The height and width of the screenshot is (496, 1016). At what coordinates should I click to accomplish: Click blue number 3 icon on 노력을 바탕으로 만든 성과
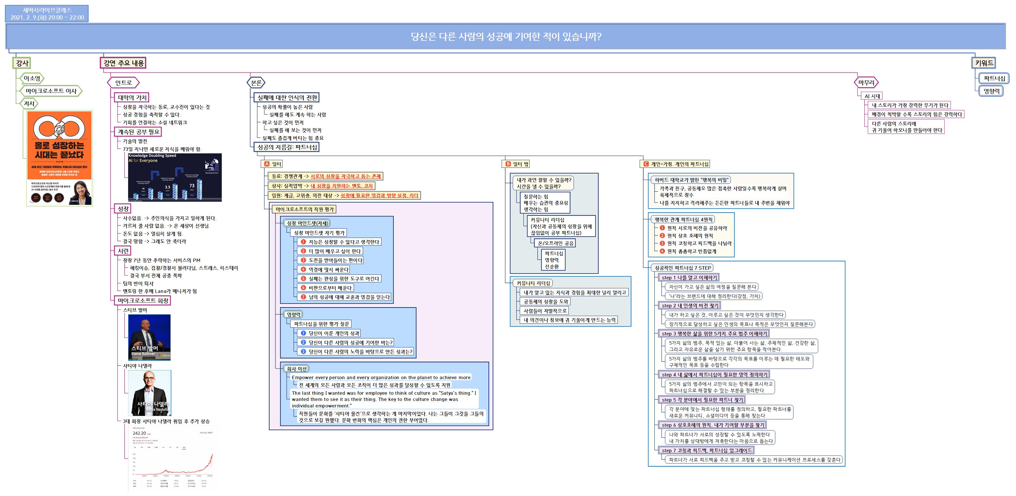click(303, 351)
